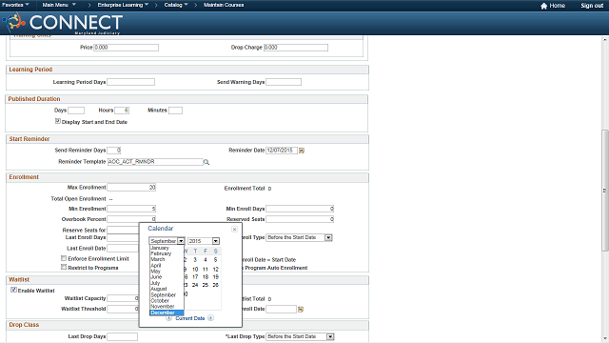Click Maintain Courses breadcrumb
609x343 pixels.
point(224,5)
